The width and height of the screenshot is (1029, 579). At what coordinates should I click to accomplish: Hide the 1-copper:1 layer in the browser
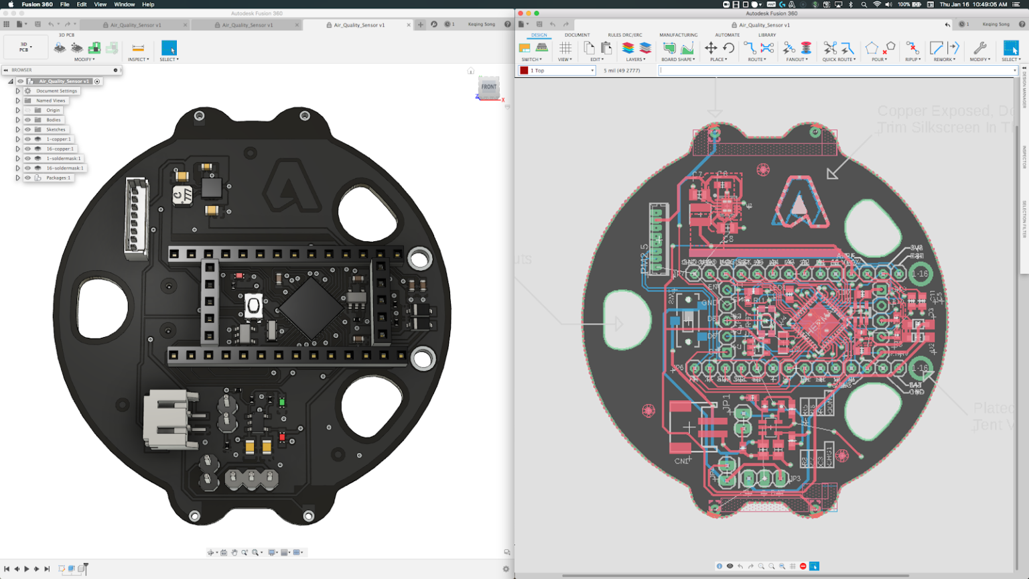[x=28, y=139]
